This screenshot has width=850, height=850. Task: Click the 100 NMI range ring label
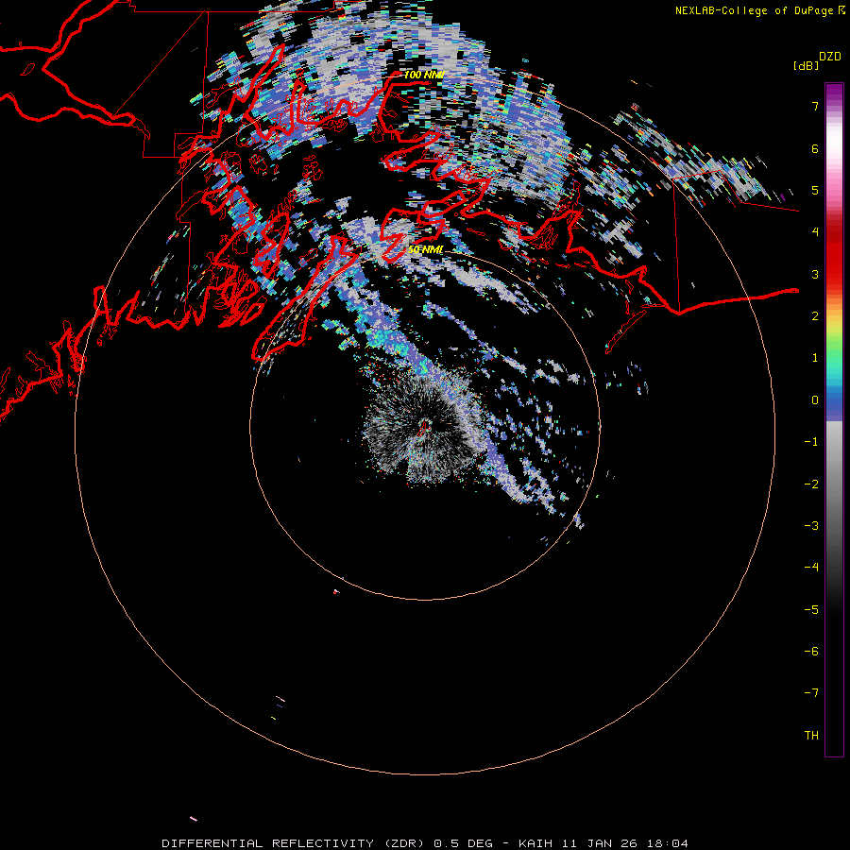click(x=424, y=75)
